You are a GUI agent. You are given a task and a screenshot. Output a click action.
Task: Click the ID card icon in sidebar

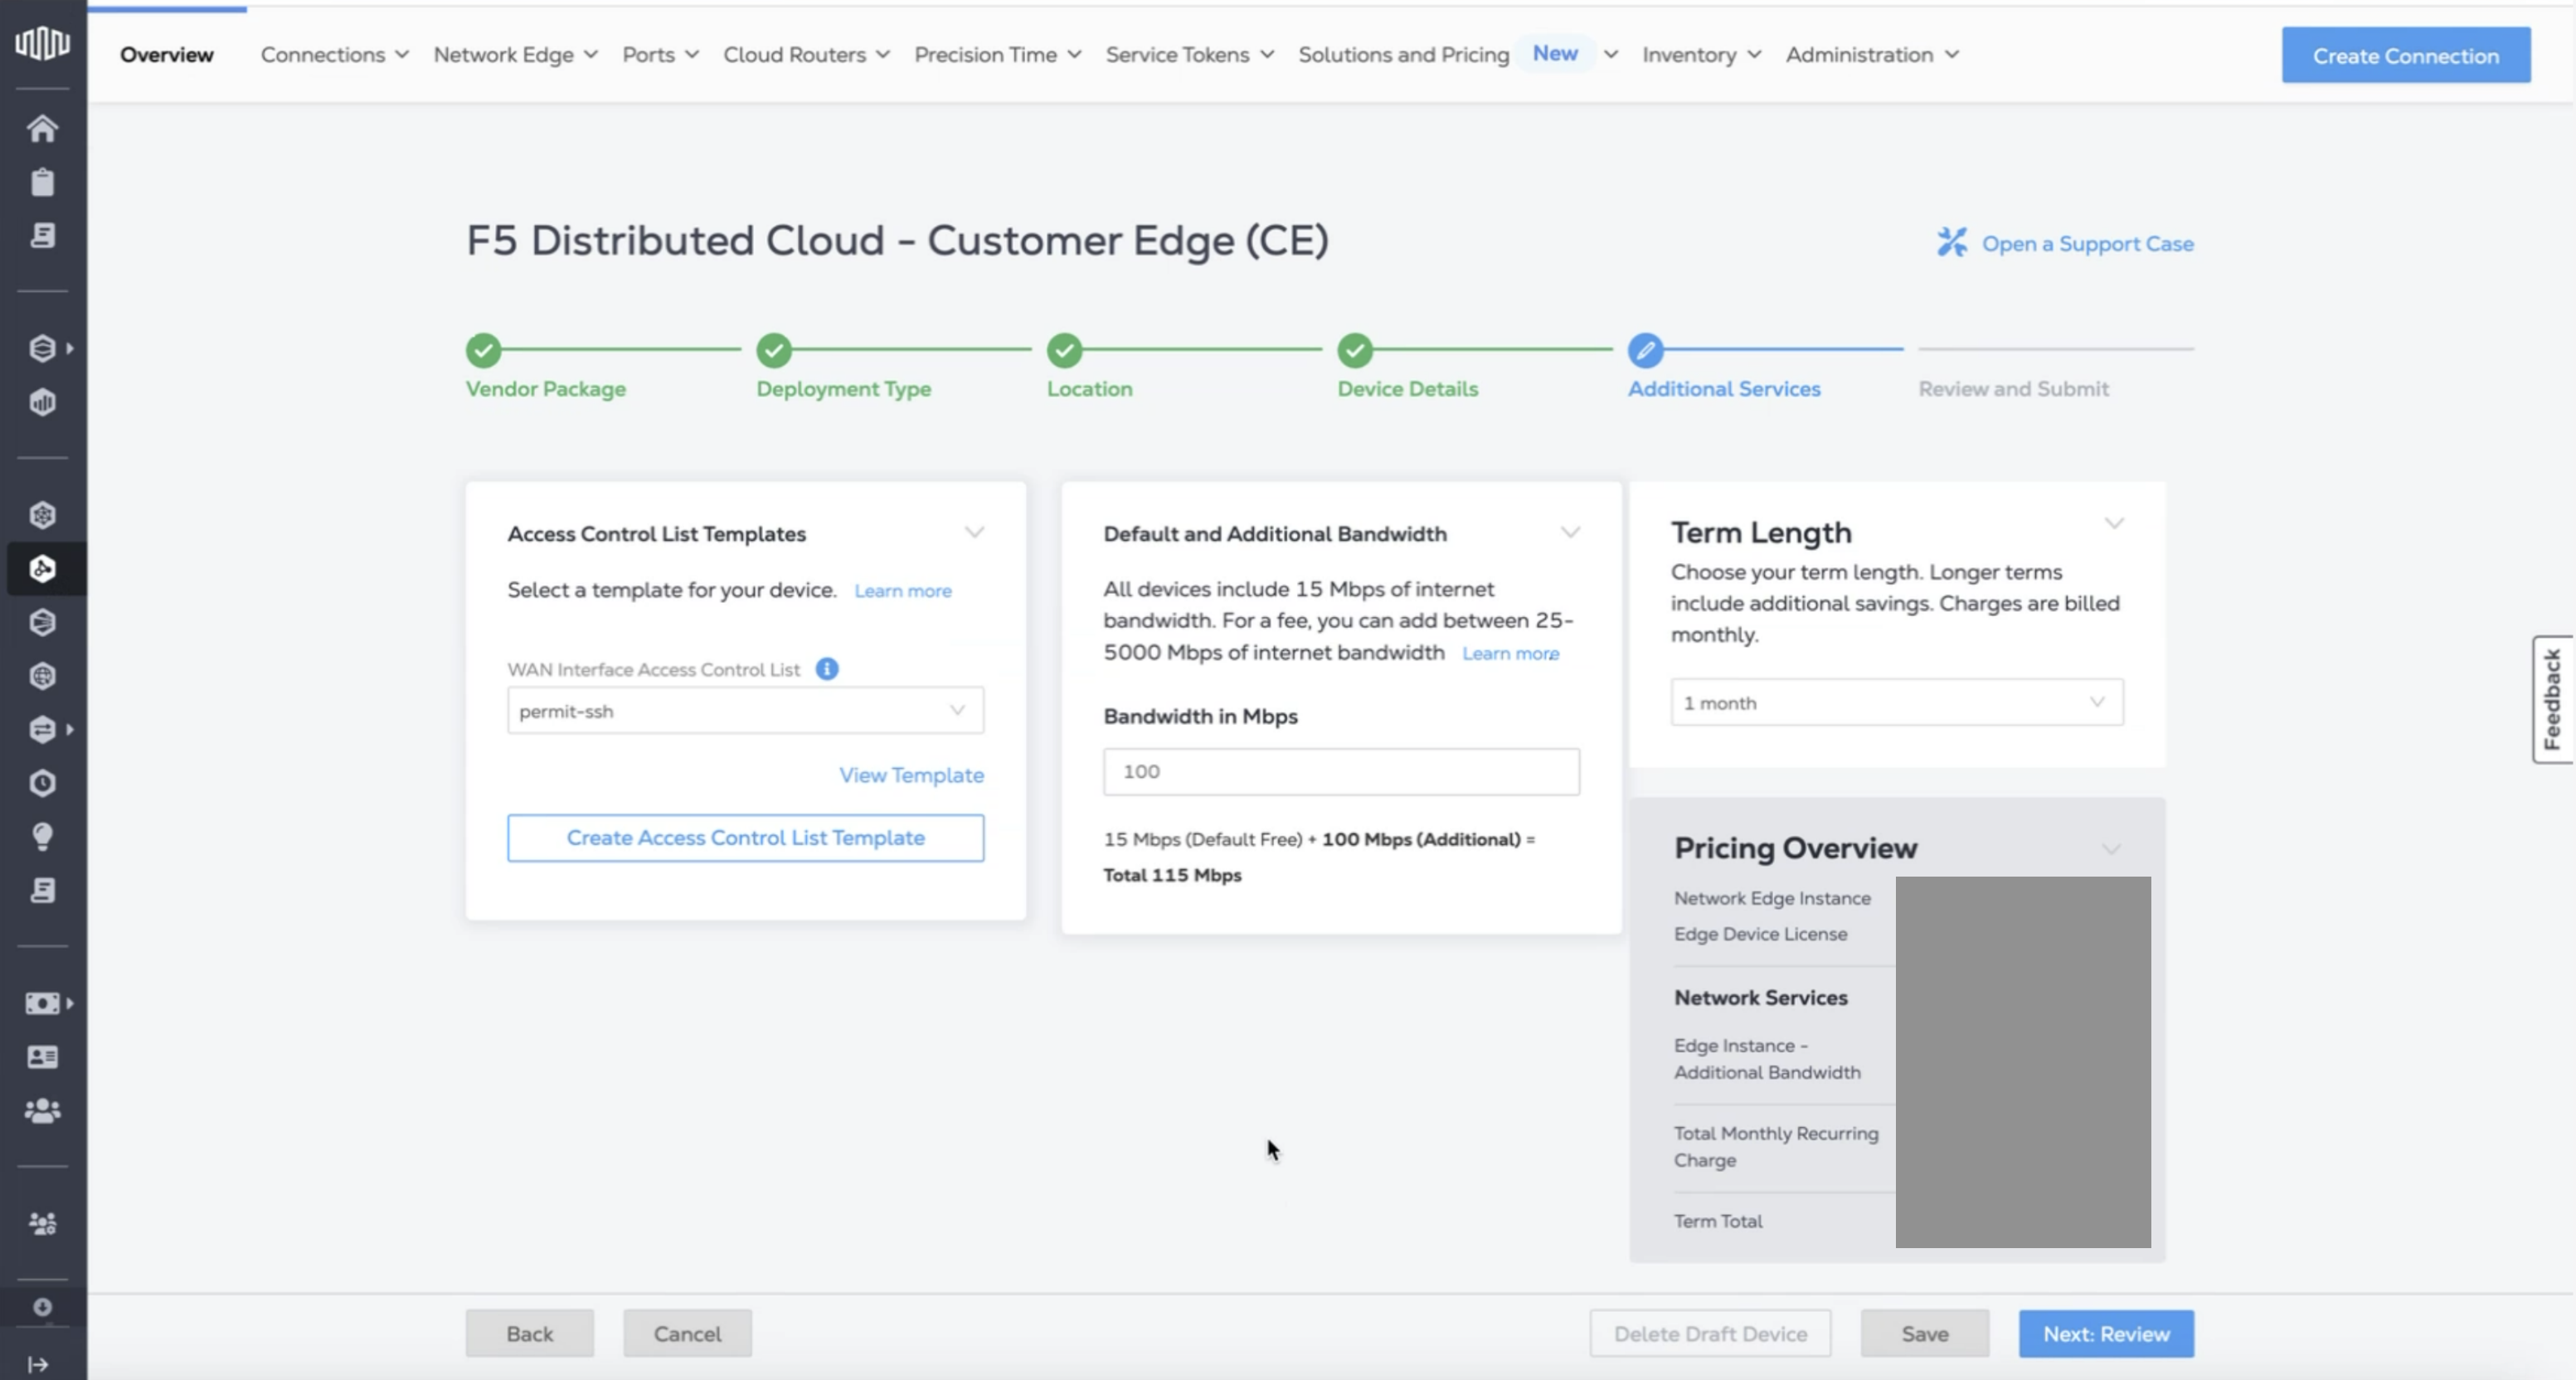[42, 1057]
